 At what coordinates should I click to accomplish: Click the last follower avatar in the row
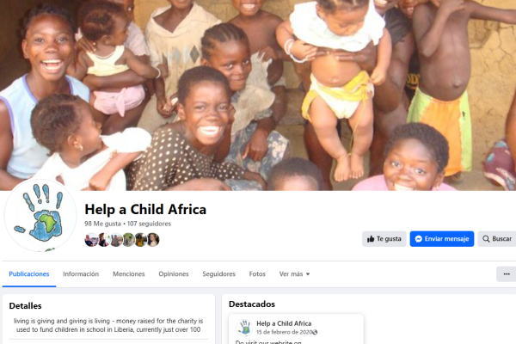click(x=153, y=240)
